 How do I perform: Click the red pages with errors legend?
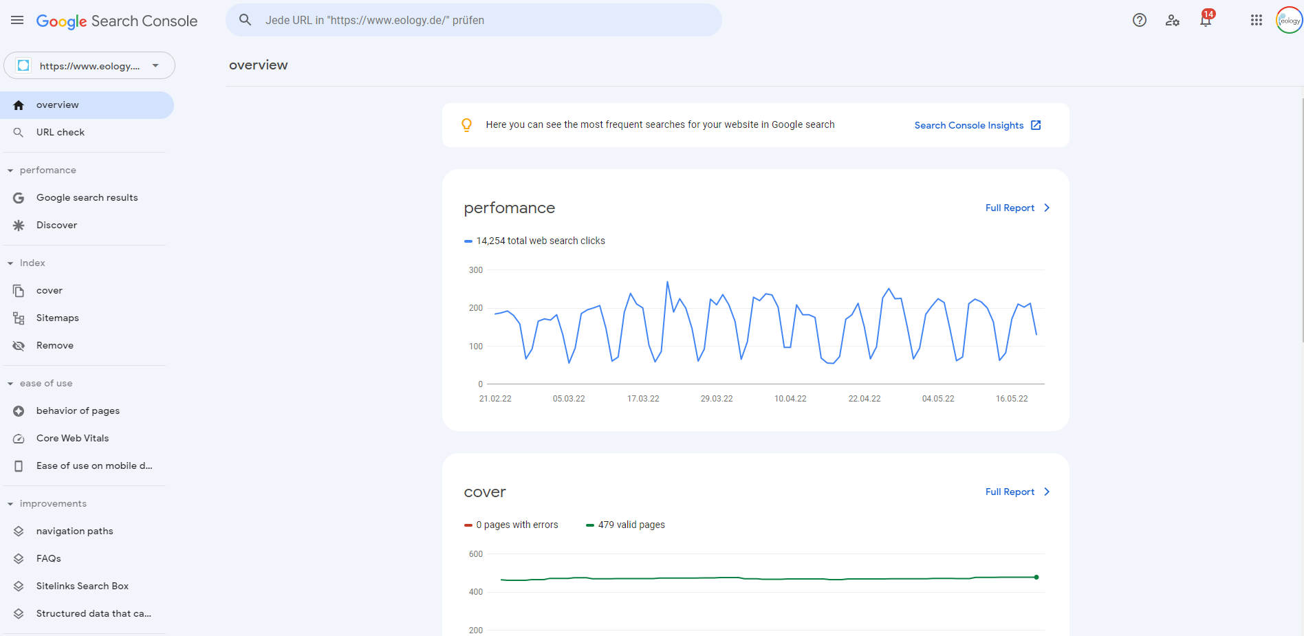[x=511, y=525]
